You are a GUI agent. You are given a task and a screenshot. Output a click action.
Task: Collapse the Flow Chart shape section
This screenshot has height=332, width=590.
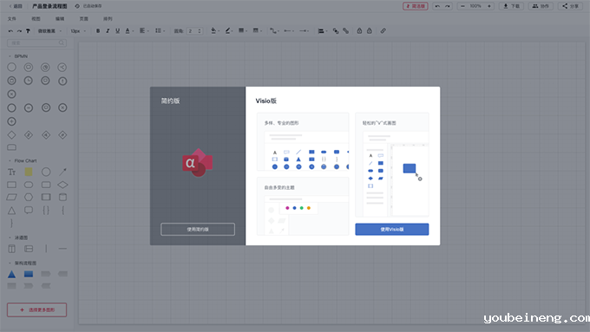coord(10,160)
